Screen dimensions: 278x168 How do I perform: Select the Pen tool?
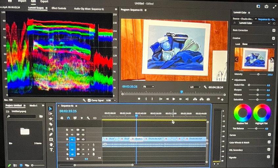(51, 135)
